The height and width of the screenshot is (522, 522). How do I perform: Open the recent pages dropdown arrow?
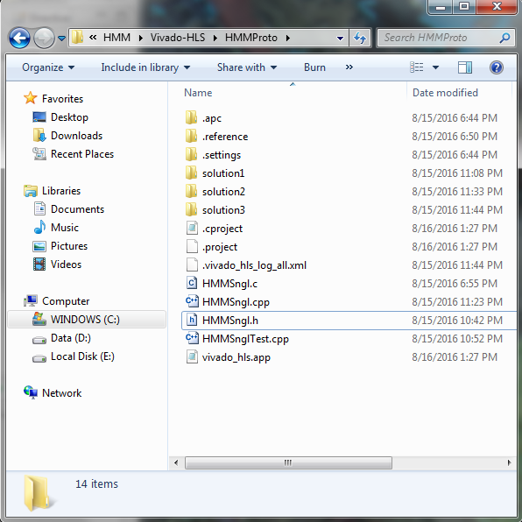pos(61,39)
